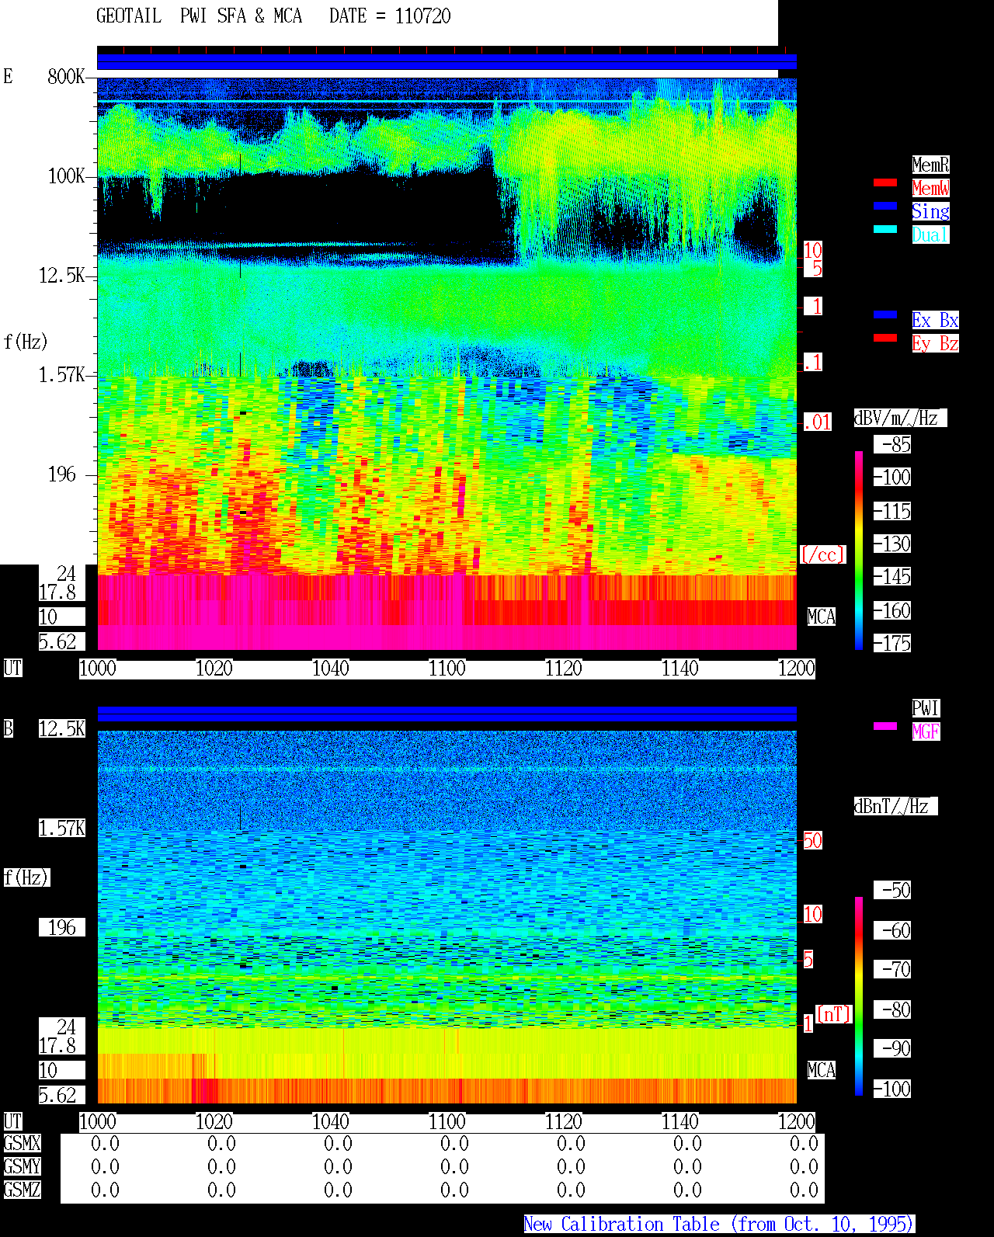The height and width of the screenshot is (1237, 994).
Task: Click the blue mode bar above the E spectrogram
Action: 447,61
